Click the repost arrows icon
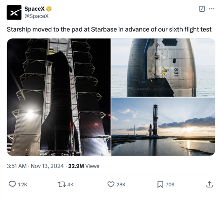219x197 pixels. point(62,184)
